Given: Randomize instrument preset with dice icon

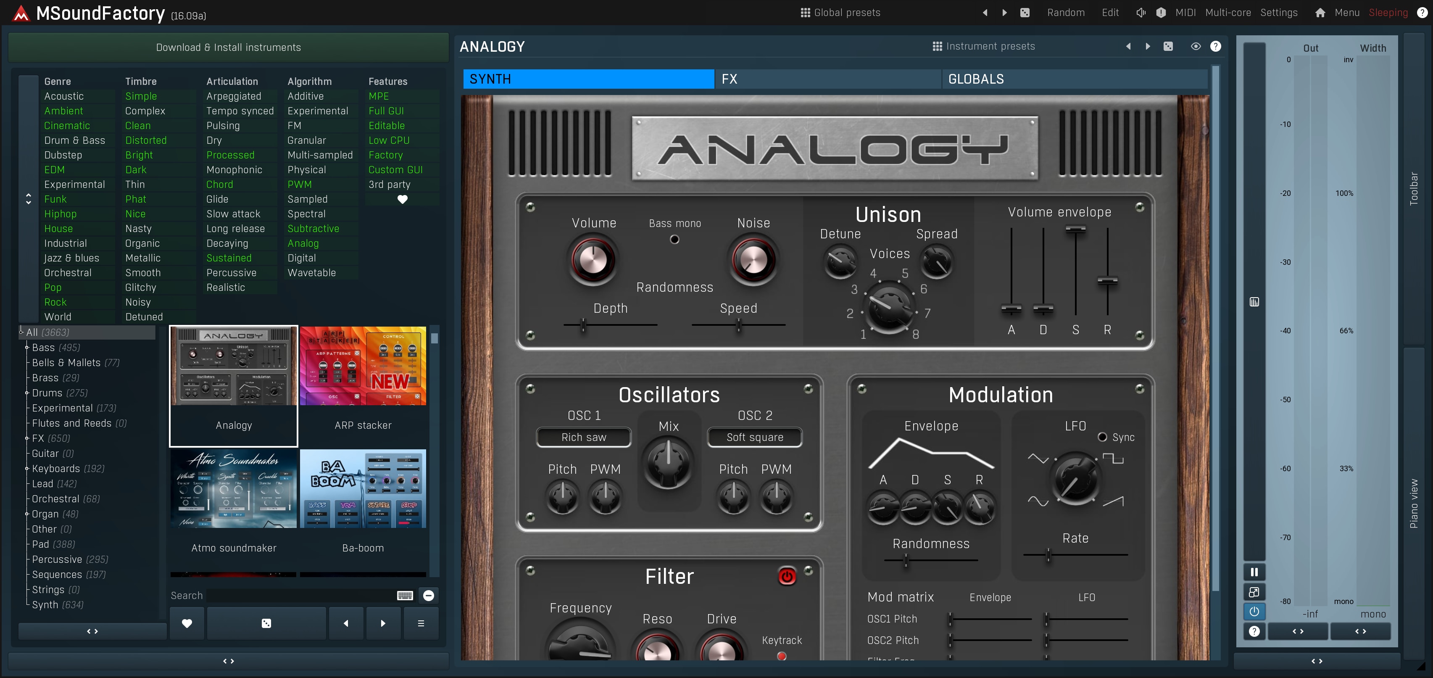Looking at the screenshot, I should (1168, 47).
